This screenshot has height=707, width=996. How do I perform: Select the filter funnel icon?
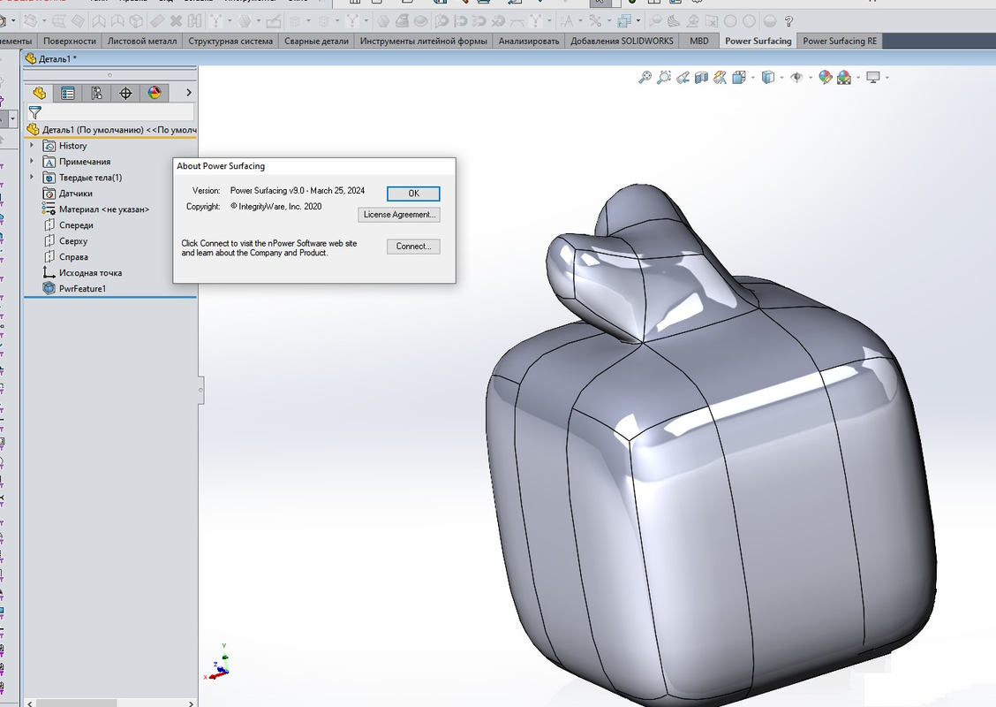pos(35,113)
